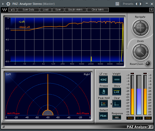Click the Zoom knob plus at top
This screenshot has height=131, width=155.
pos(140,46)
